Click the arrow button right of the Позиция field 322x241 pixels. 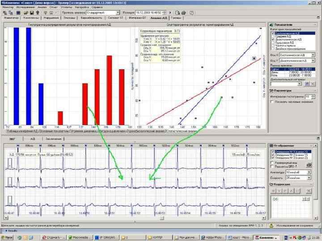170,12
